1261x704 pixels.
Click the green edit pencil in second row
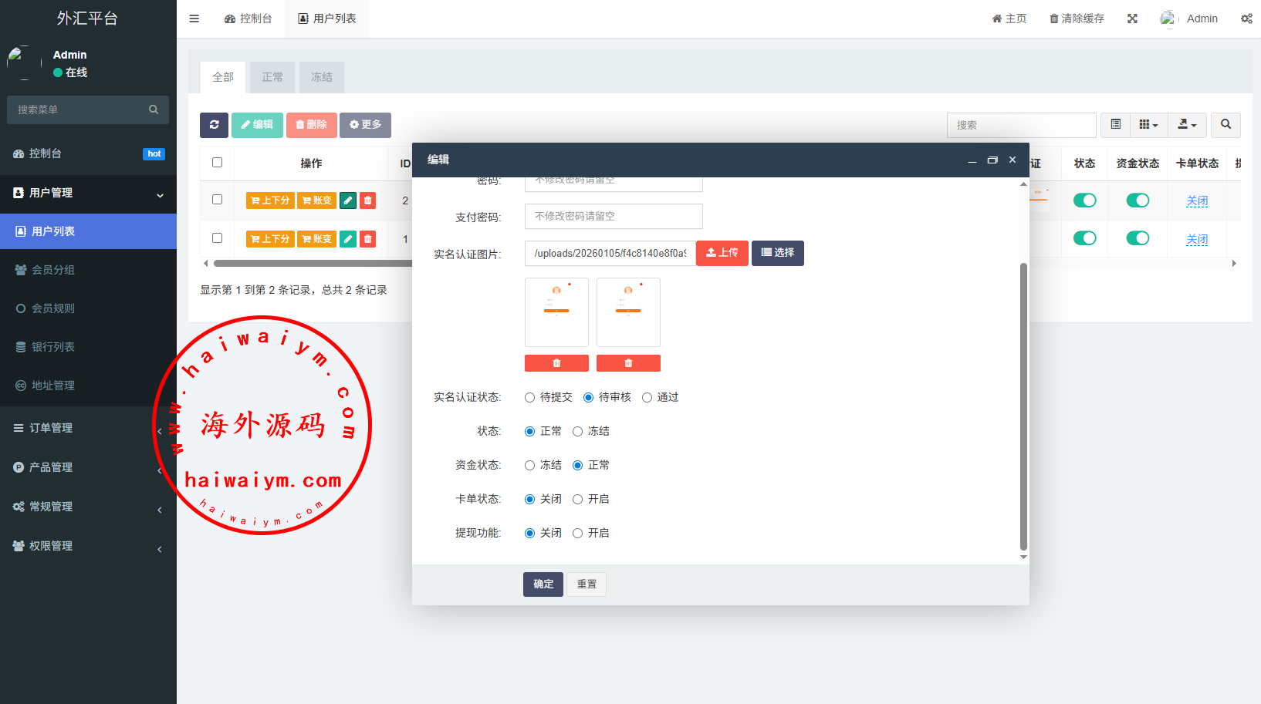click(348, 239)
